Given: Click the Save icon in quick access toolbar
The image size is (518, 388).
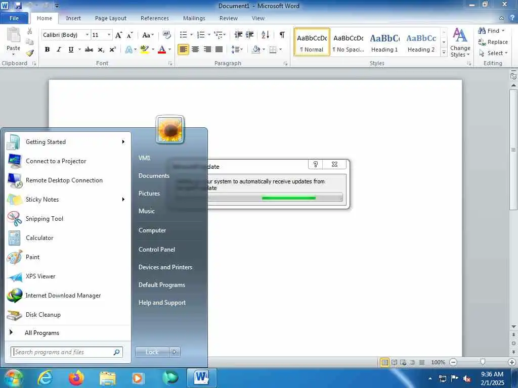Looking at the screenshot, I should (x=18, y=6).
